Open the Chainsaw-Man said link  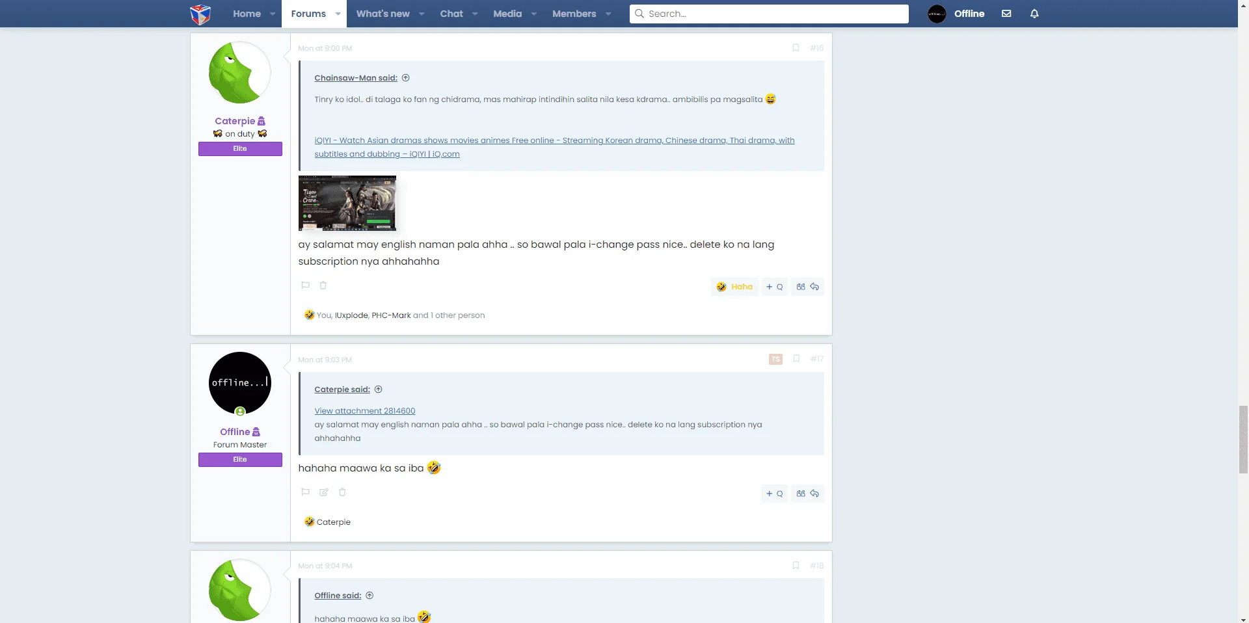[x=356, y=78]
